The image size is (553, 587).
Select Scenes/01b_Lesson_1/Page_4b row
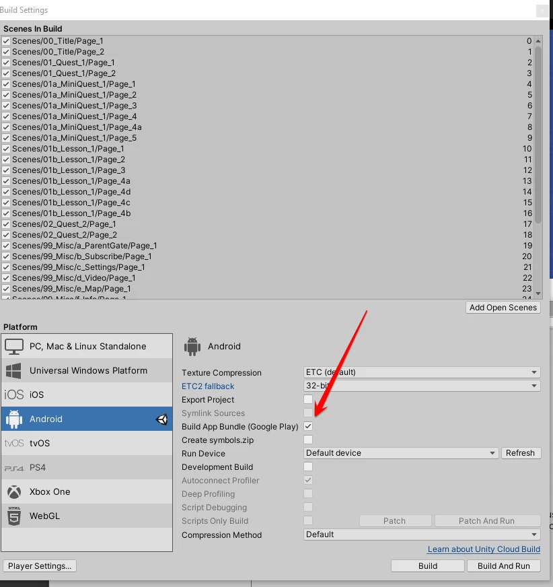click(267, 213)
